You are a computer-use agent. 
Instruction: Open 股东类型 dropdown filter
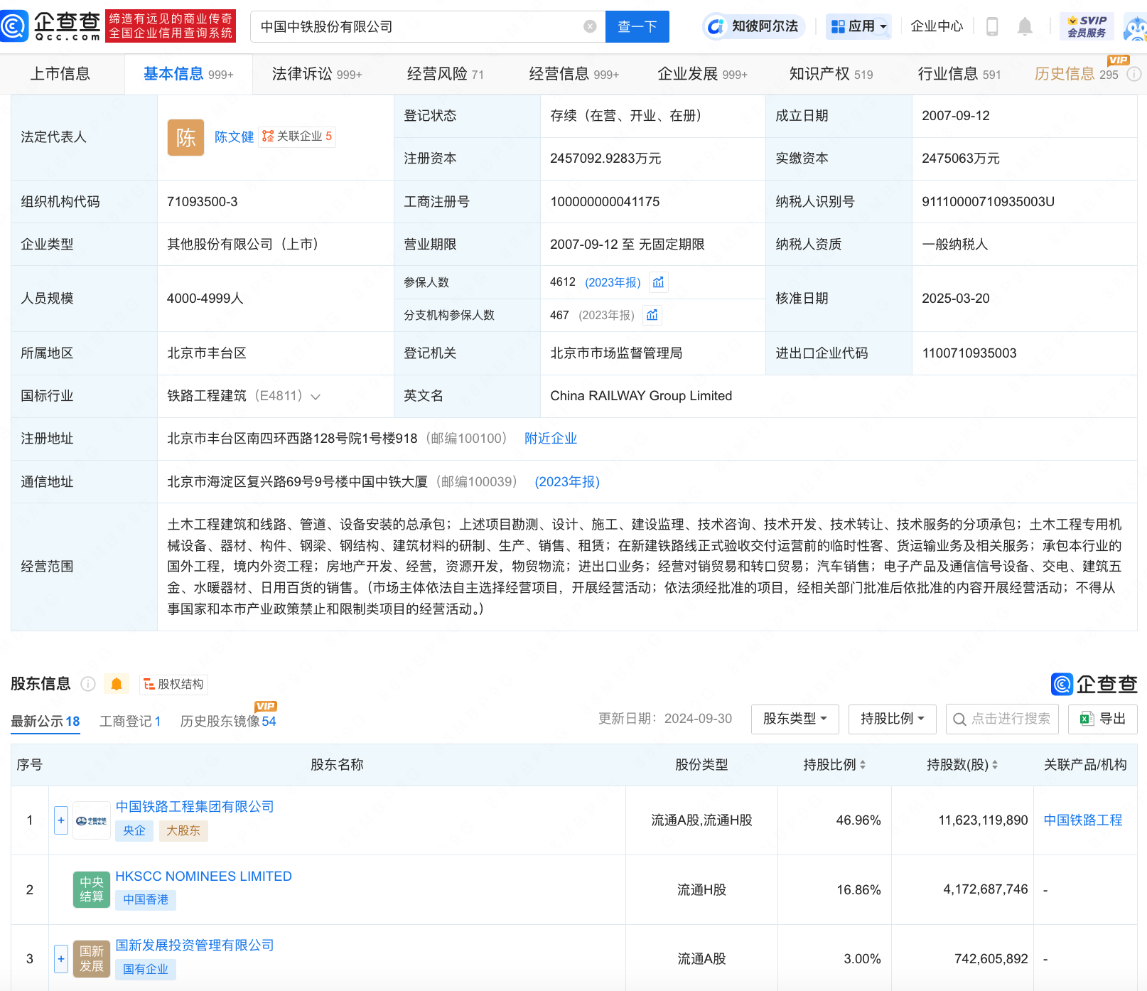point(795,719)
